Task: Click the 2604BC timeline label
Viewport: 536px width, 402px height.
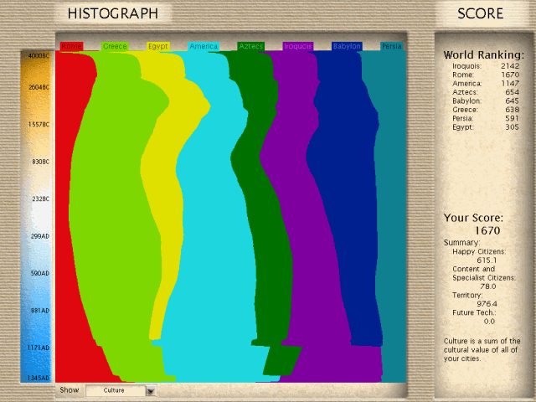Action: [39, 87]
